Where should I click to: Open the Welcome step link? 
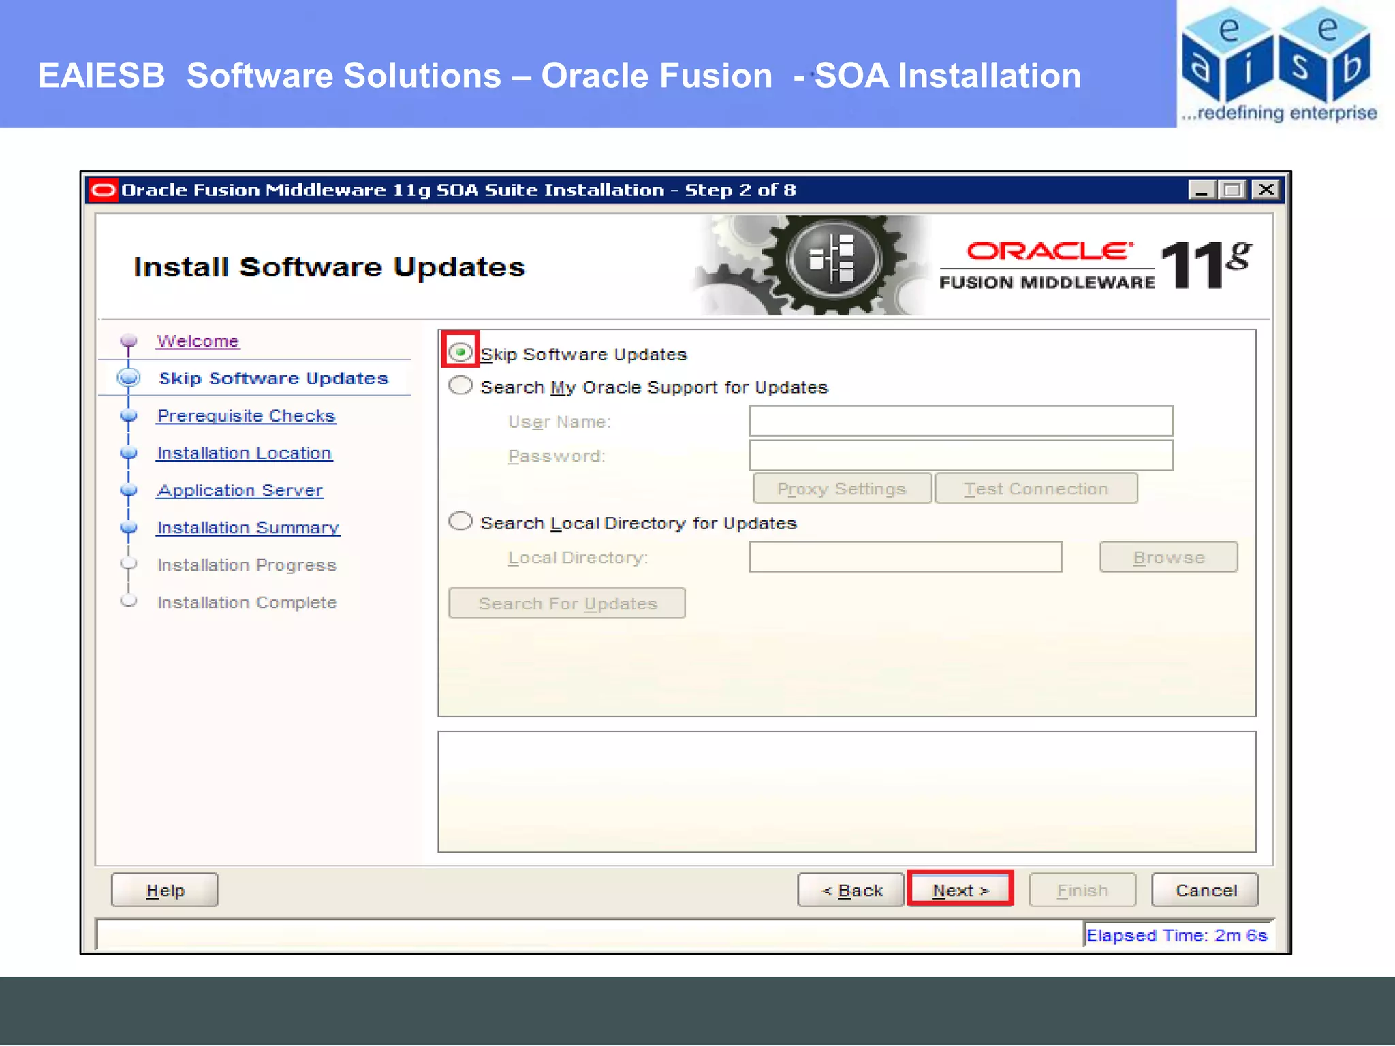tap(198, 341)
